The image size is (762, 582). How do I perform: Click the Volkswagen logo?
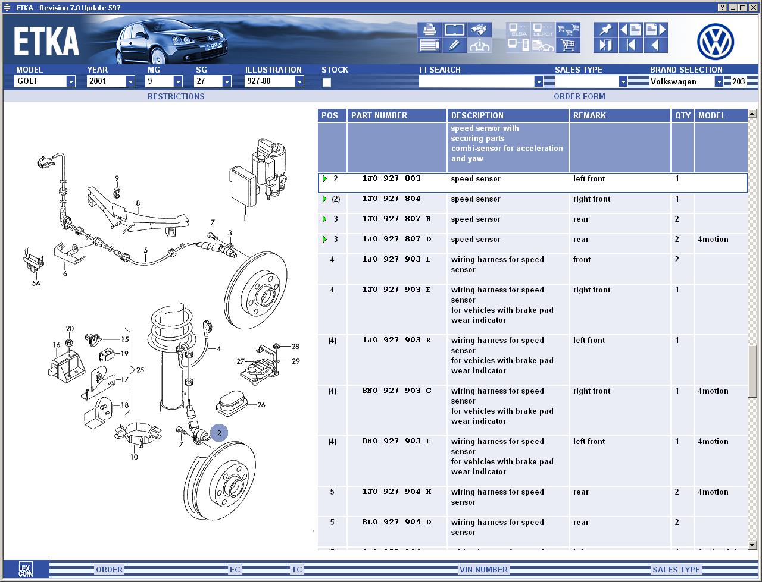point(716,42)
